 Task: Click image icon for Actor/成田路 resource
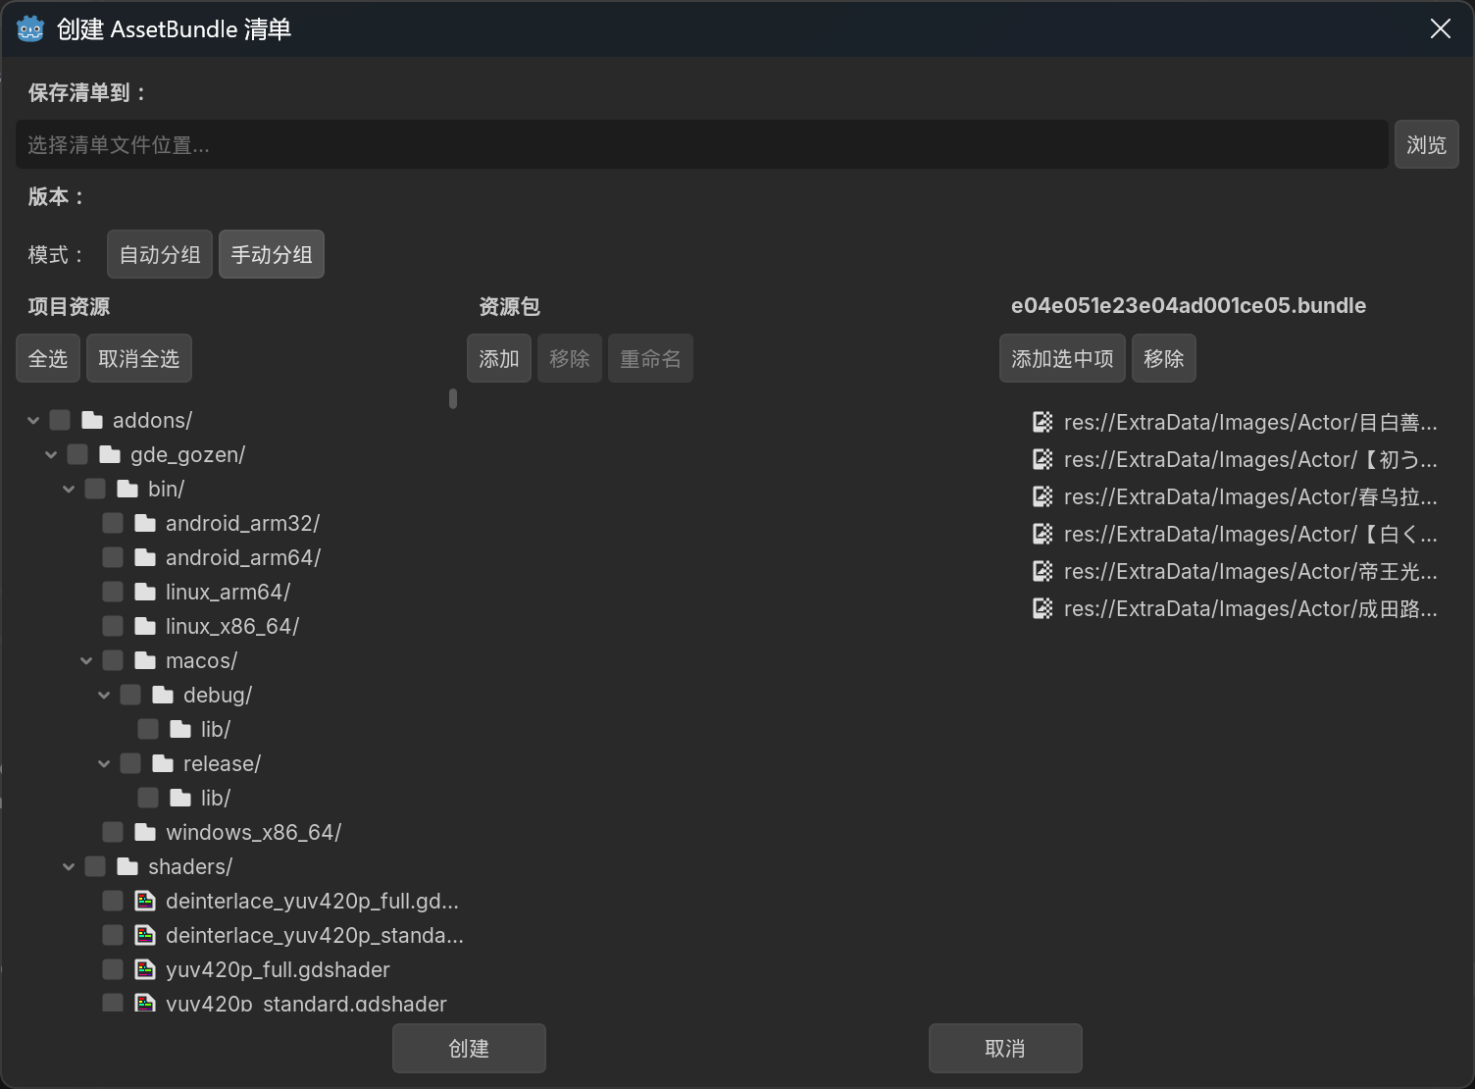tap(1043, 609)
